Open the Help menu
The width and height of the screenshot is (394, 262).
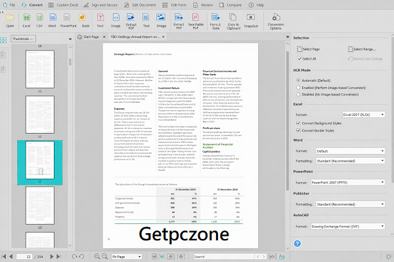click(256, 5)
